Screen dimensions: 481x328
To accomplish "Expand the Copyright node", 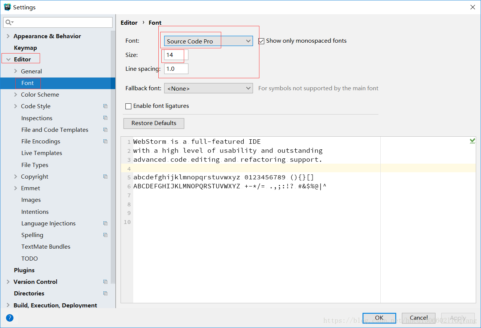I will tap(15, 176).
